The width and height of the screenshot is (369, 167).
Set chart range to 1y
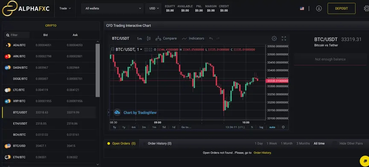tap(124, 127)
